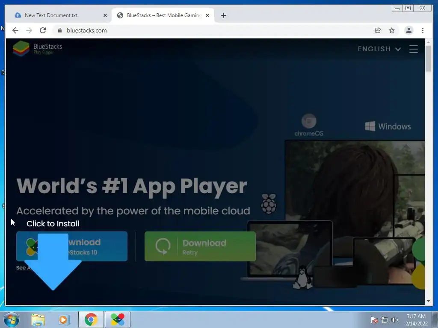The width and height of the screenshot is (438, 328).
Task: Bookmark this page with the star
Action: coord(392,30)
